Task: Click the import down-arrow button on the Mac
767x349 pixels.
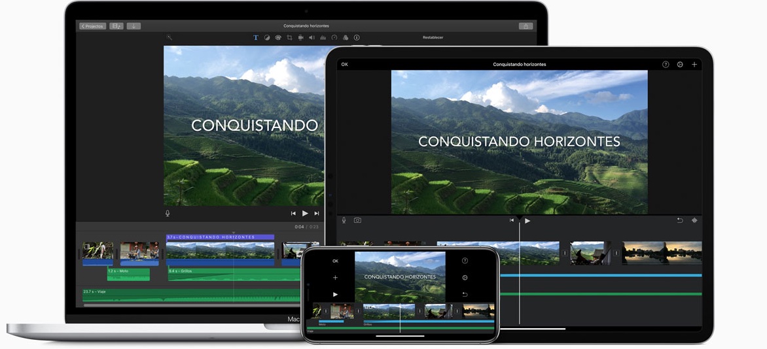Action: point(134,26)
